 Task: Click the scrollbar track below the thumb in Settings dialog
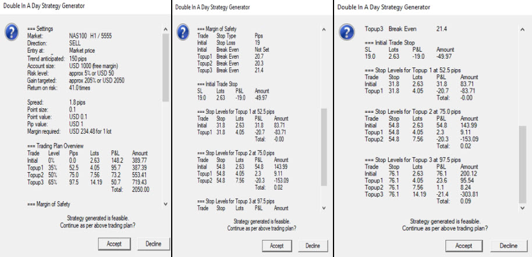coord(165,151)
